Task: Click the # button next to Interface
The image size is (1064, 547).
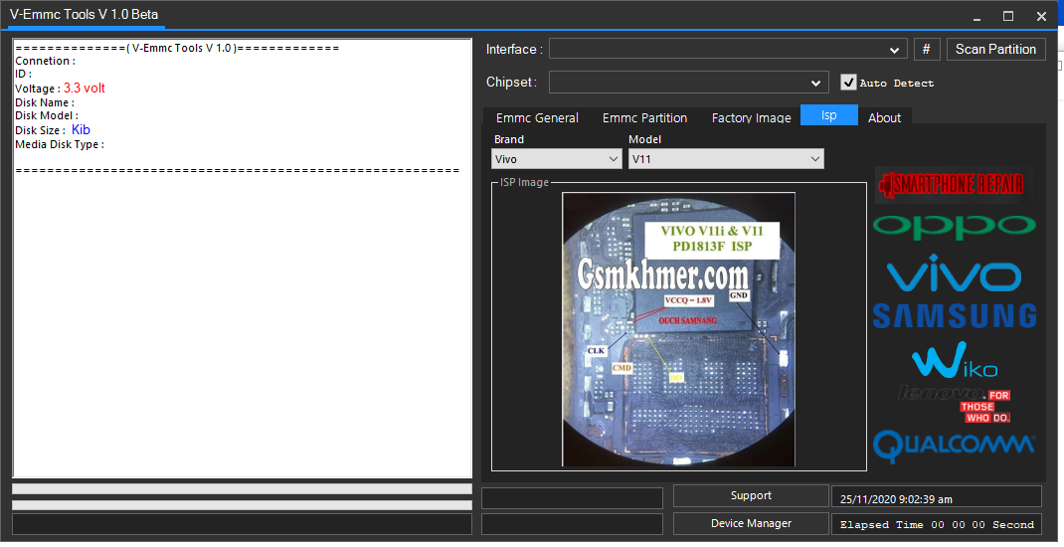Action: pyautogui.click(x=926, y=49)
